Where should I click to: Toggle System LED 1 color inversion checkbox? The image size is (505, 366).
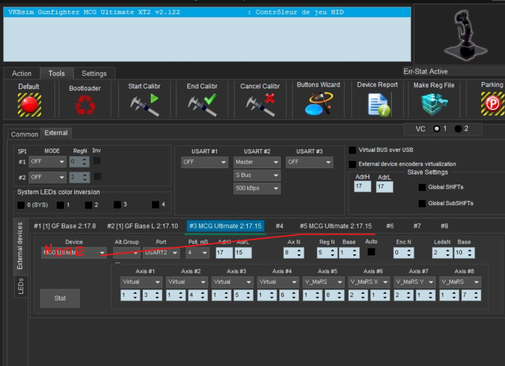pyautogui.click(x=60, y=205)
